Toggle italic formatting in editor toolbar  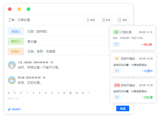[27, 93]
